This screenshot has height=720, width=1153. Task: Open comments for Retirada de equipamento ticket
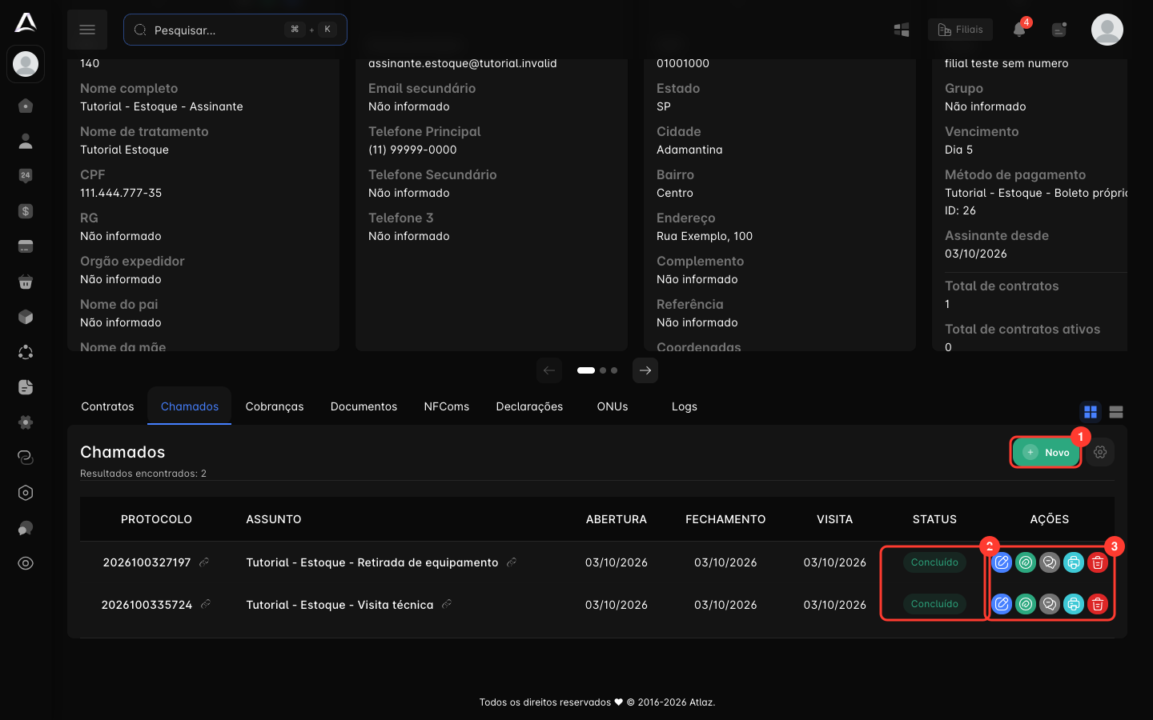point(1050,562)
